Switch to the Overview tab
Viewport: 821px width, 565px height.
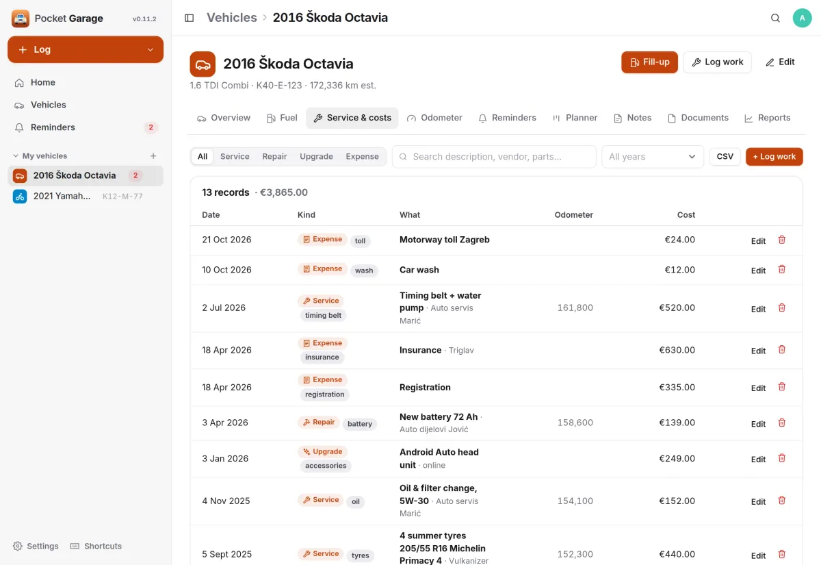click(224, 118)
